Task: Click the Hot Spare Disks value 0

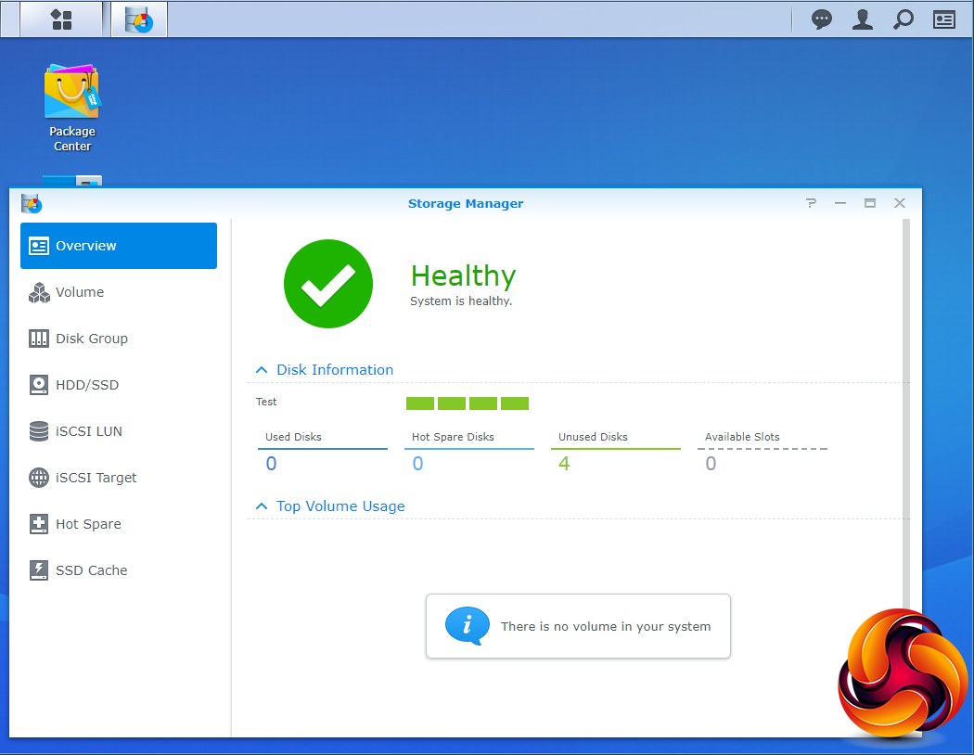Action: pos(418,464)
